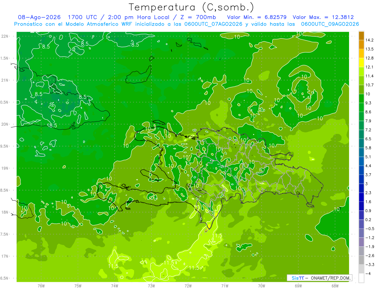
Task: Click 'Valor Max. = 12.3812' text
Action: [x=323, y=18]
